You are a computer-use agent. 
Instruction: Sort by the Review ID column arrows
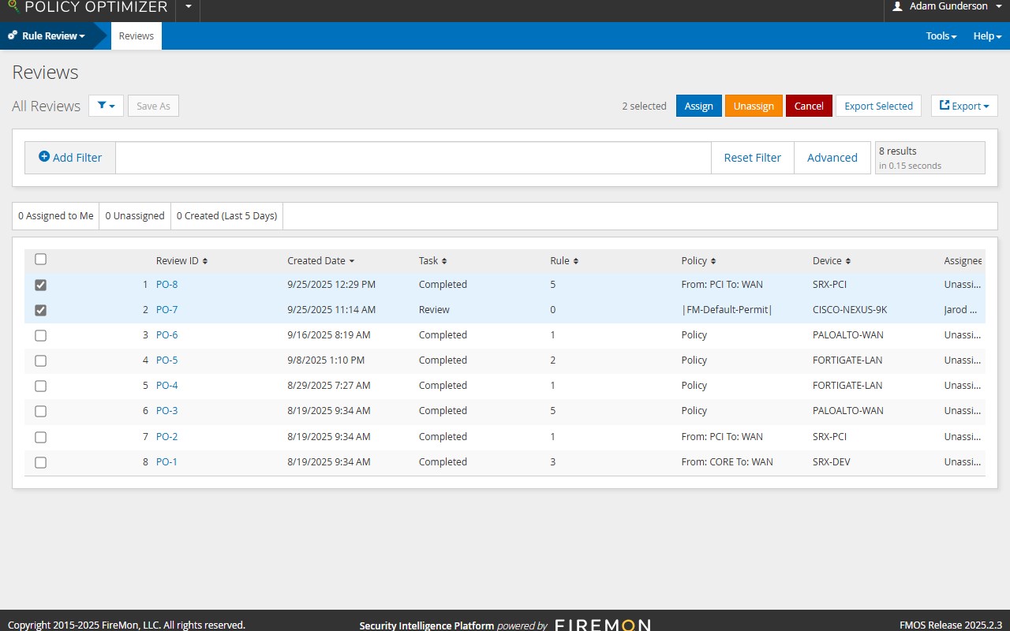(205, 261)
